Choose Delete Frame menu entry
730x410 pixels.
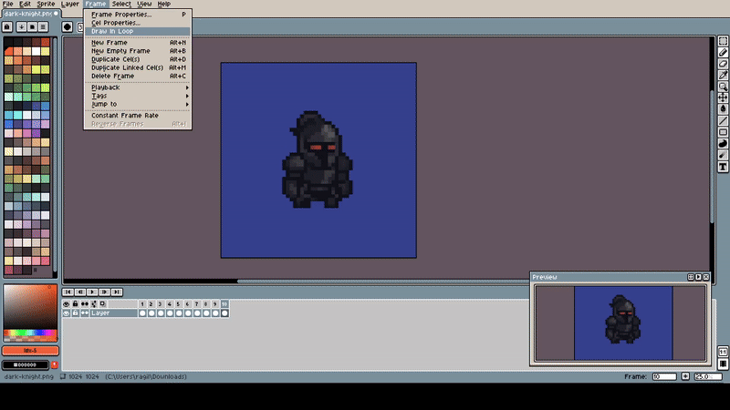(138, 76)
